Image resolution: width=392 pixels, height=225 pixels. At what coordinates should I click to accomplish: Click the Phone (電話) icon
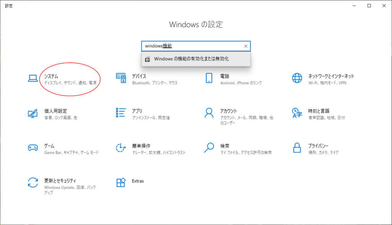[x=209, y=78]
